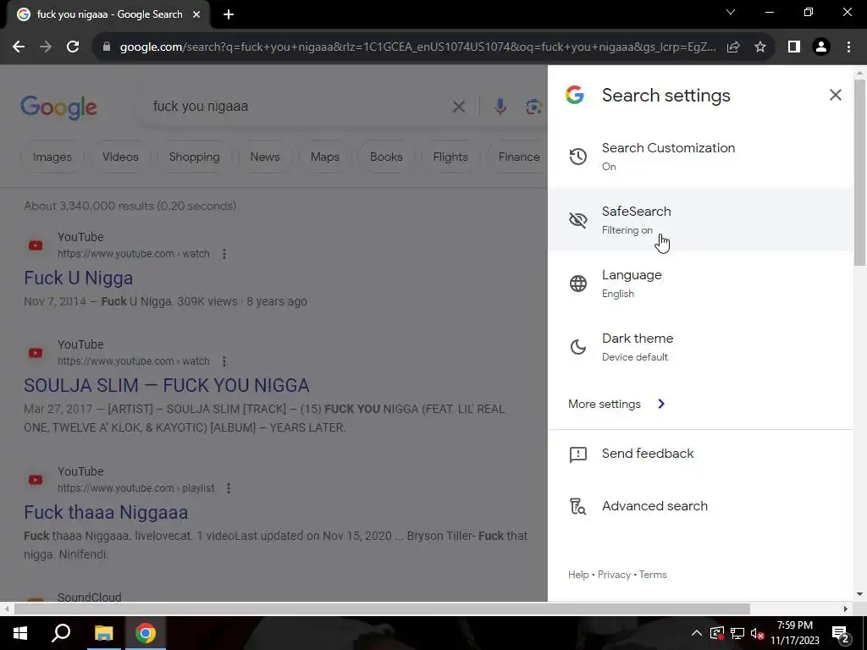
Task: Open the Chrome profile menu
Action: pos(821,47)
